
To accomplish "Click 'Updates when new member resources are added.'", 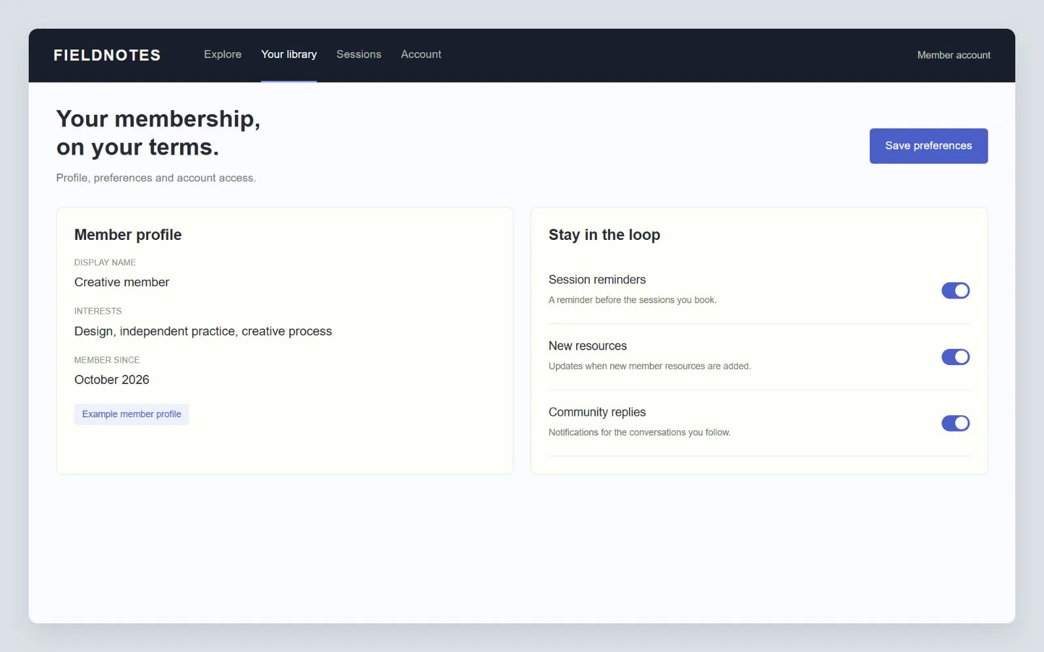I will click(x=650, y=366).
